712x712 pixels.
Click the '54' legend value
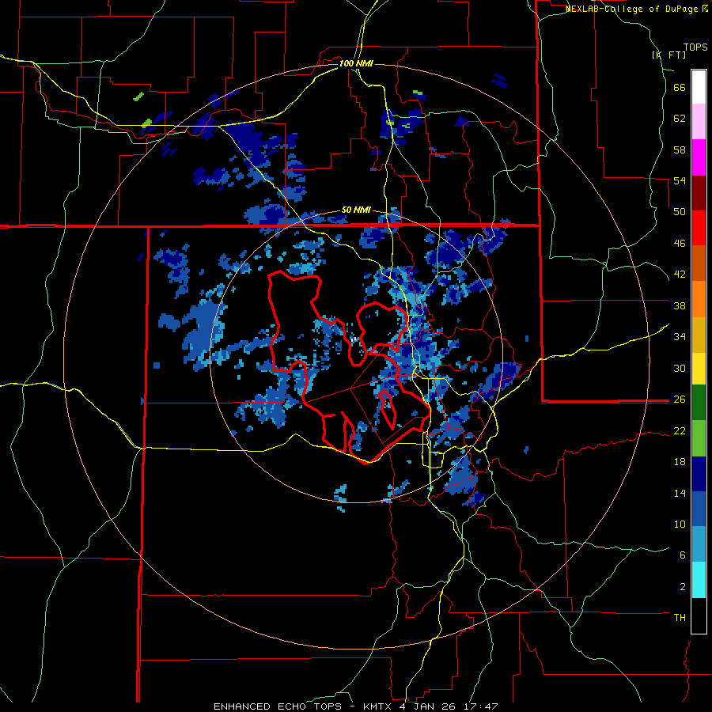point(680,180)
